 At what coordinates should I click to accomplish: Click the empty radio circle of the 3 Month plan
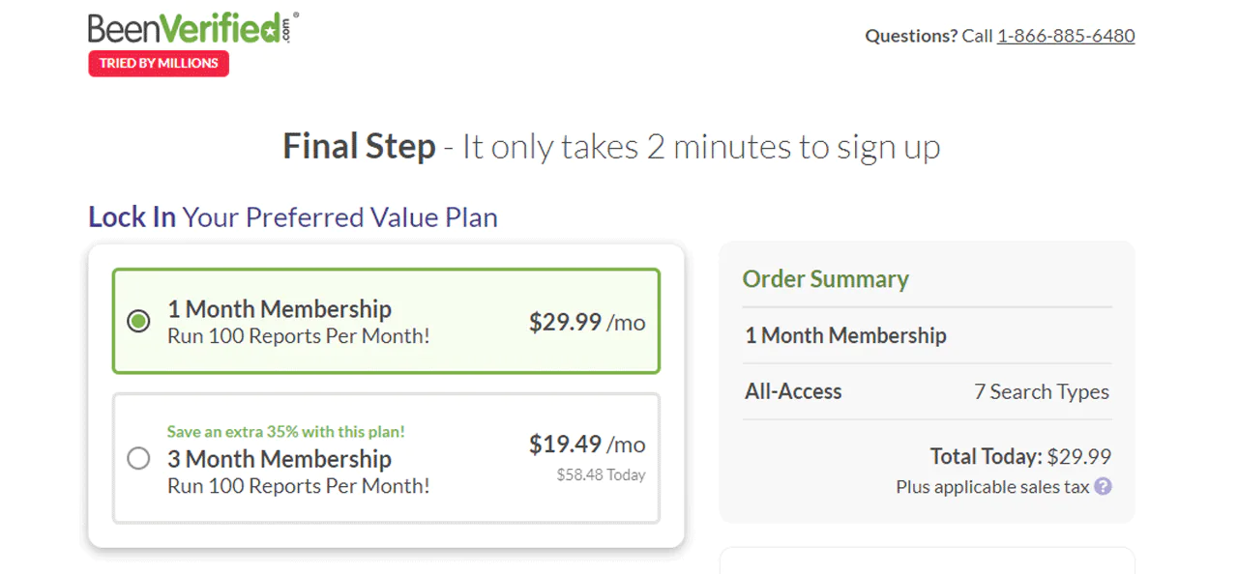coord(138,459)
